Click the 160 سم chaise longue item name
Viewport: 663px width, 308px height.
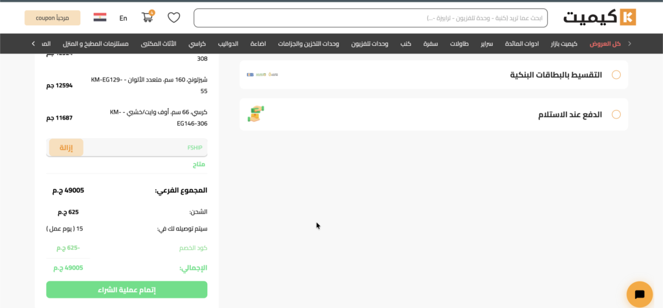[150, 85]
